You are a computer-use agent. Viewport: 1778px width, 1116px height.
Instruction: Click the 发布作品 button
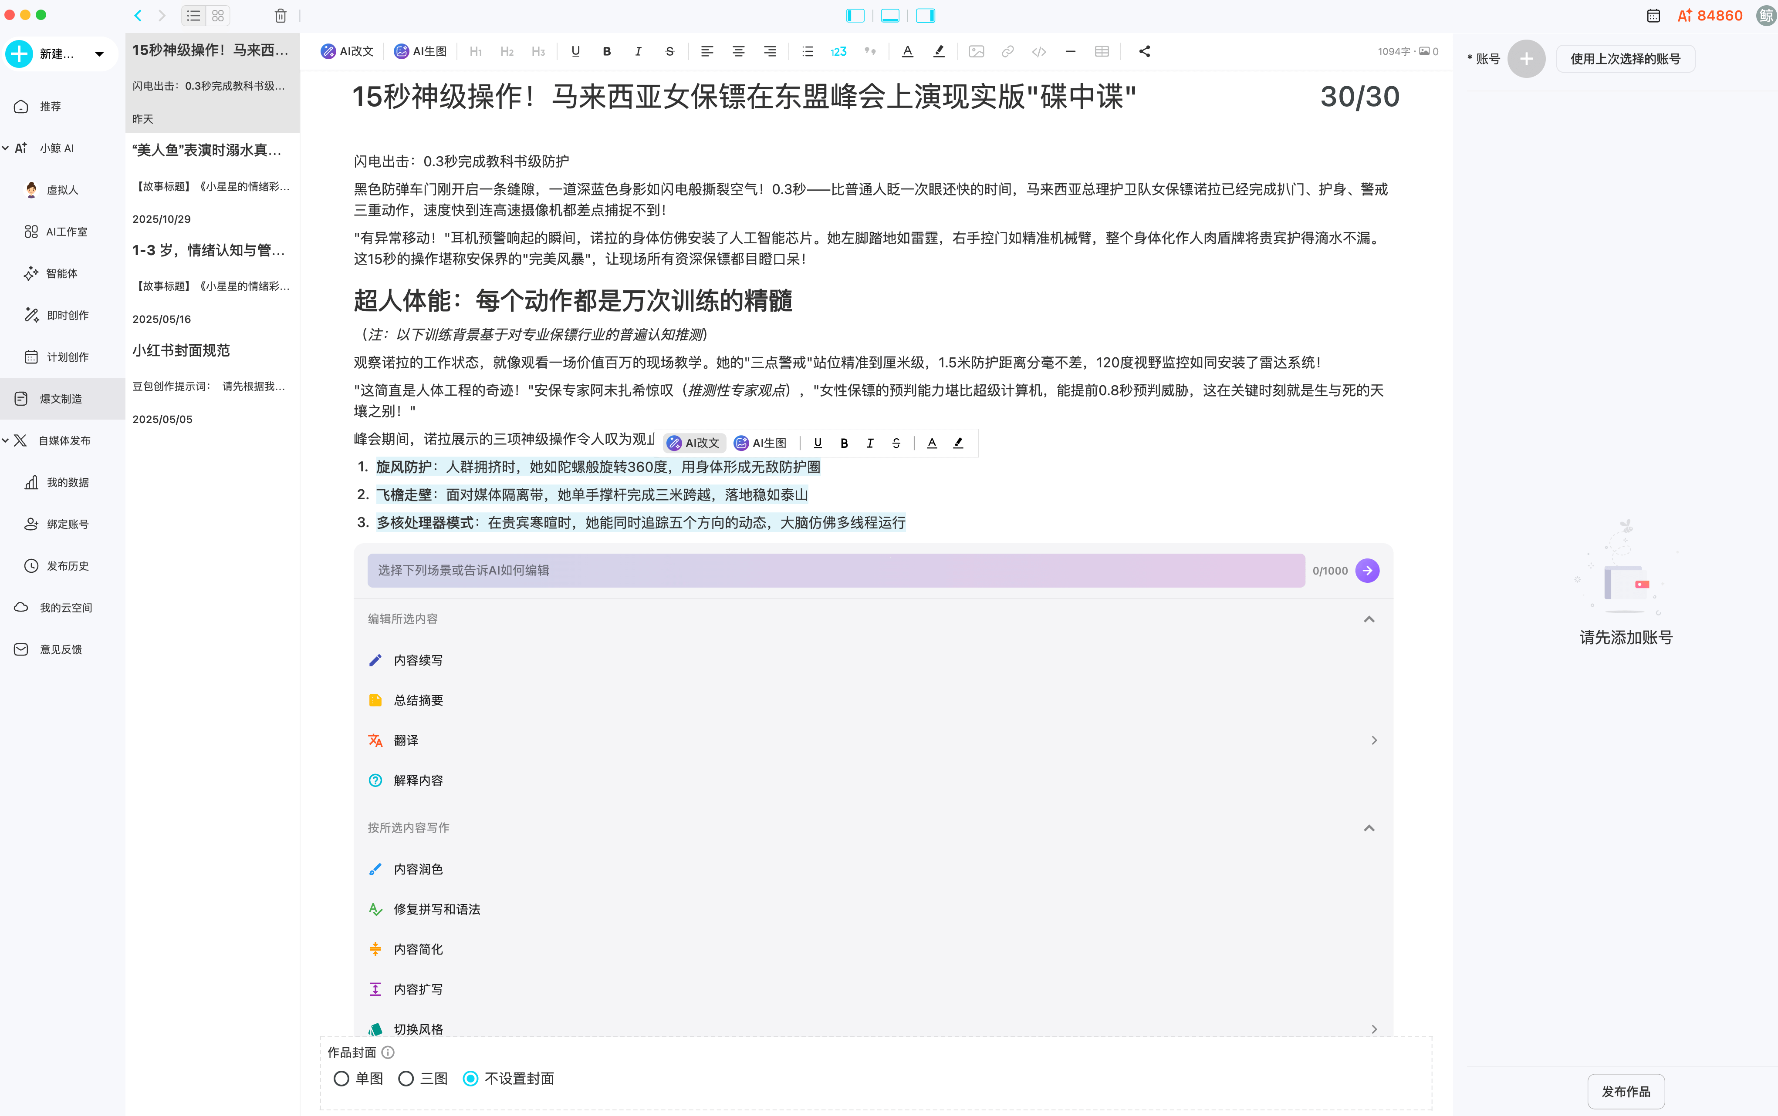click(x=1626, y=1091)
